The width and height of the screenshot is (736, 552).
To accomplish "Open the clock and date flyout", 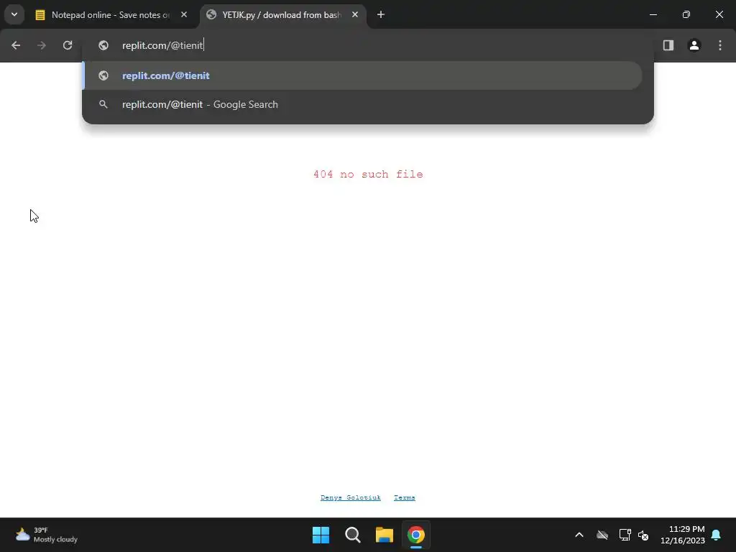I will (683, 535).
